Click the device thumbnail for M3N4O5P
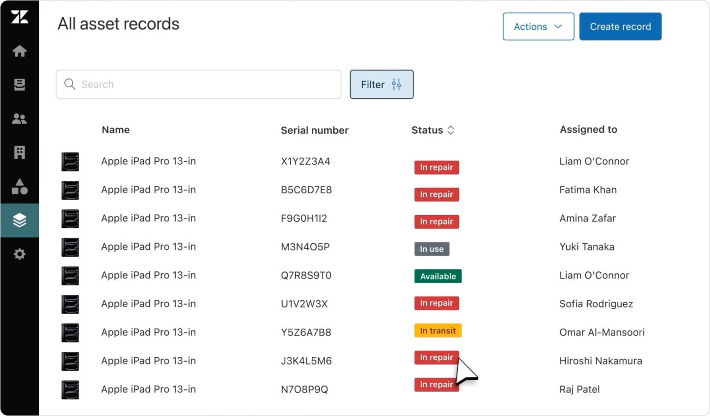 (x=70, y=247)
